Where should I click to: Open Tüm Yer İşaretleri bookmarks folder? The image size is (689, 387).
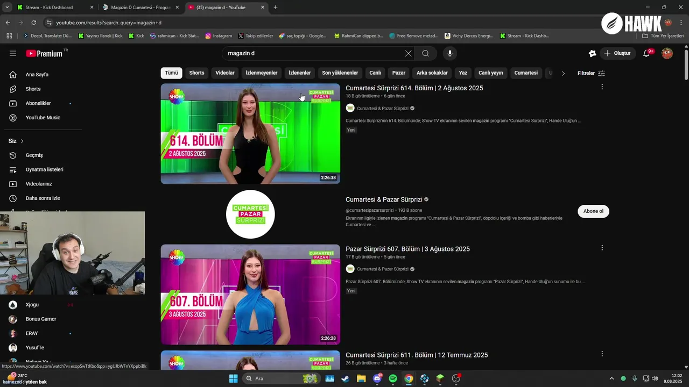(663, 36)
